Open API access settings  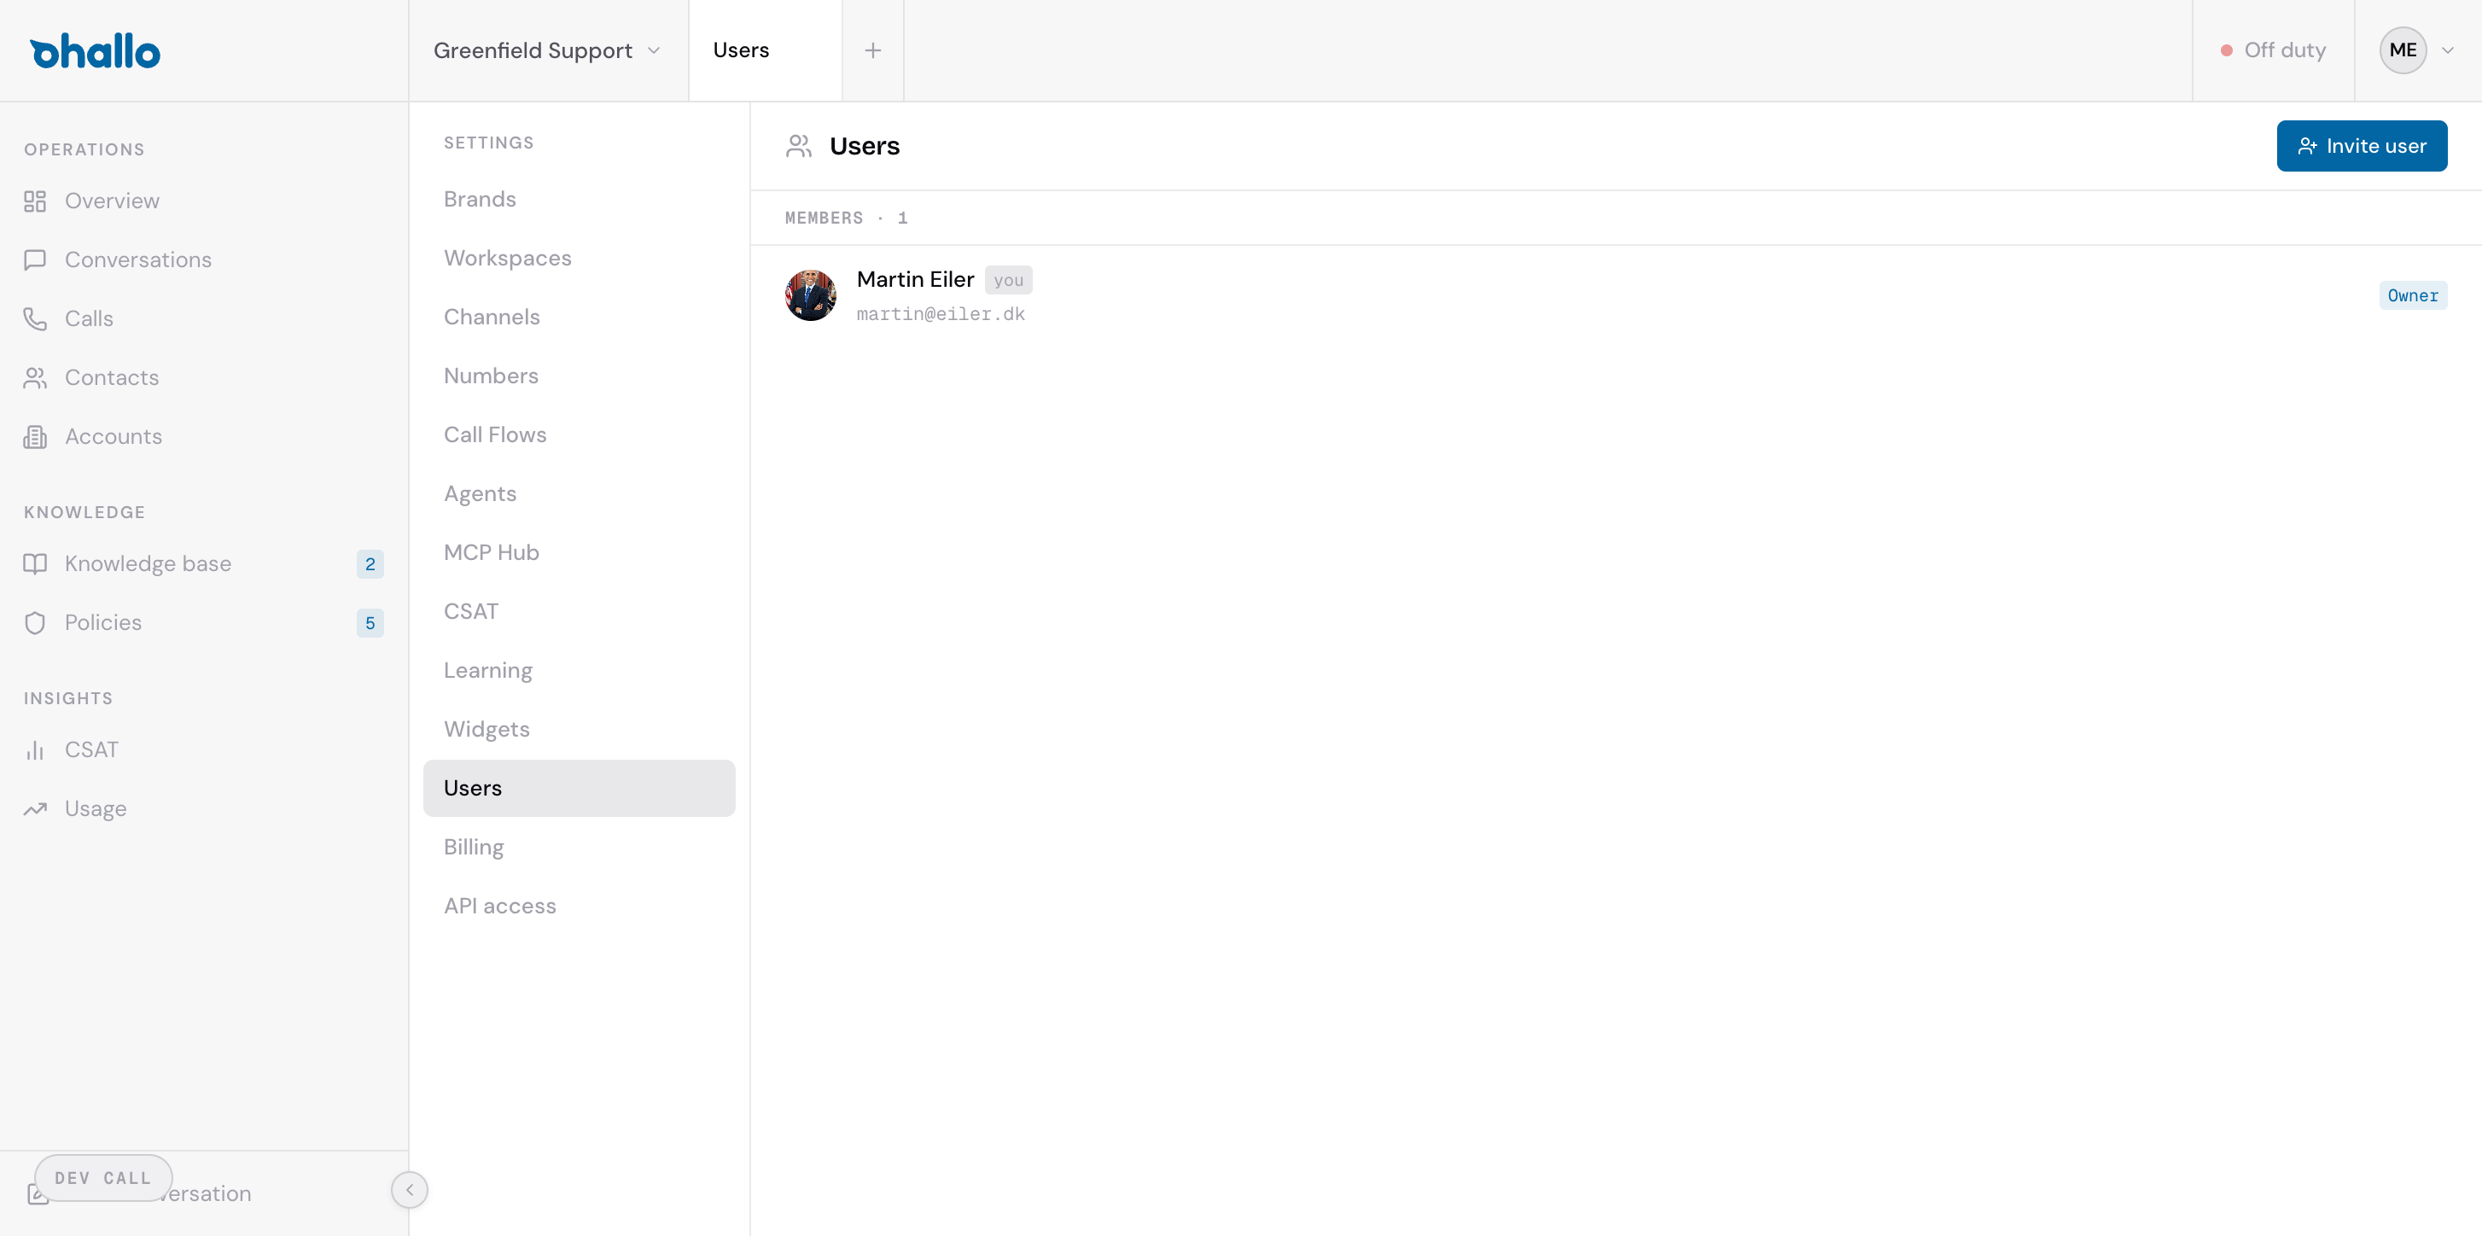coord(578,906)
